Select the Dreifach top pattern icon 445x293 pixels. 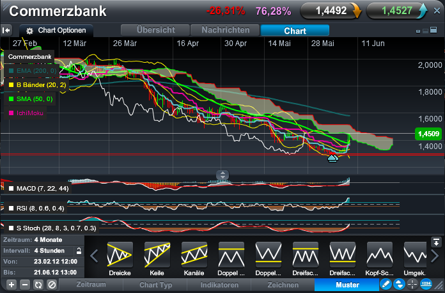coord(306,255)
